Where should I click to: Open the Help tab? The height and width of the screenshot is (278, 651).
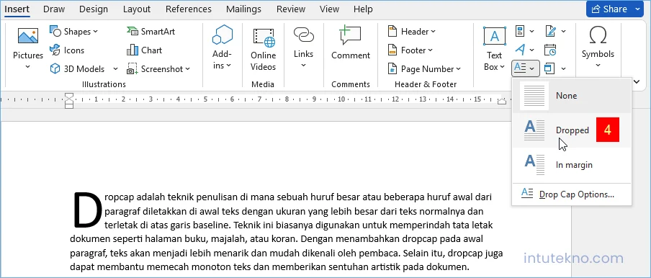(363, 9)
